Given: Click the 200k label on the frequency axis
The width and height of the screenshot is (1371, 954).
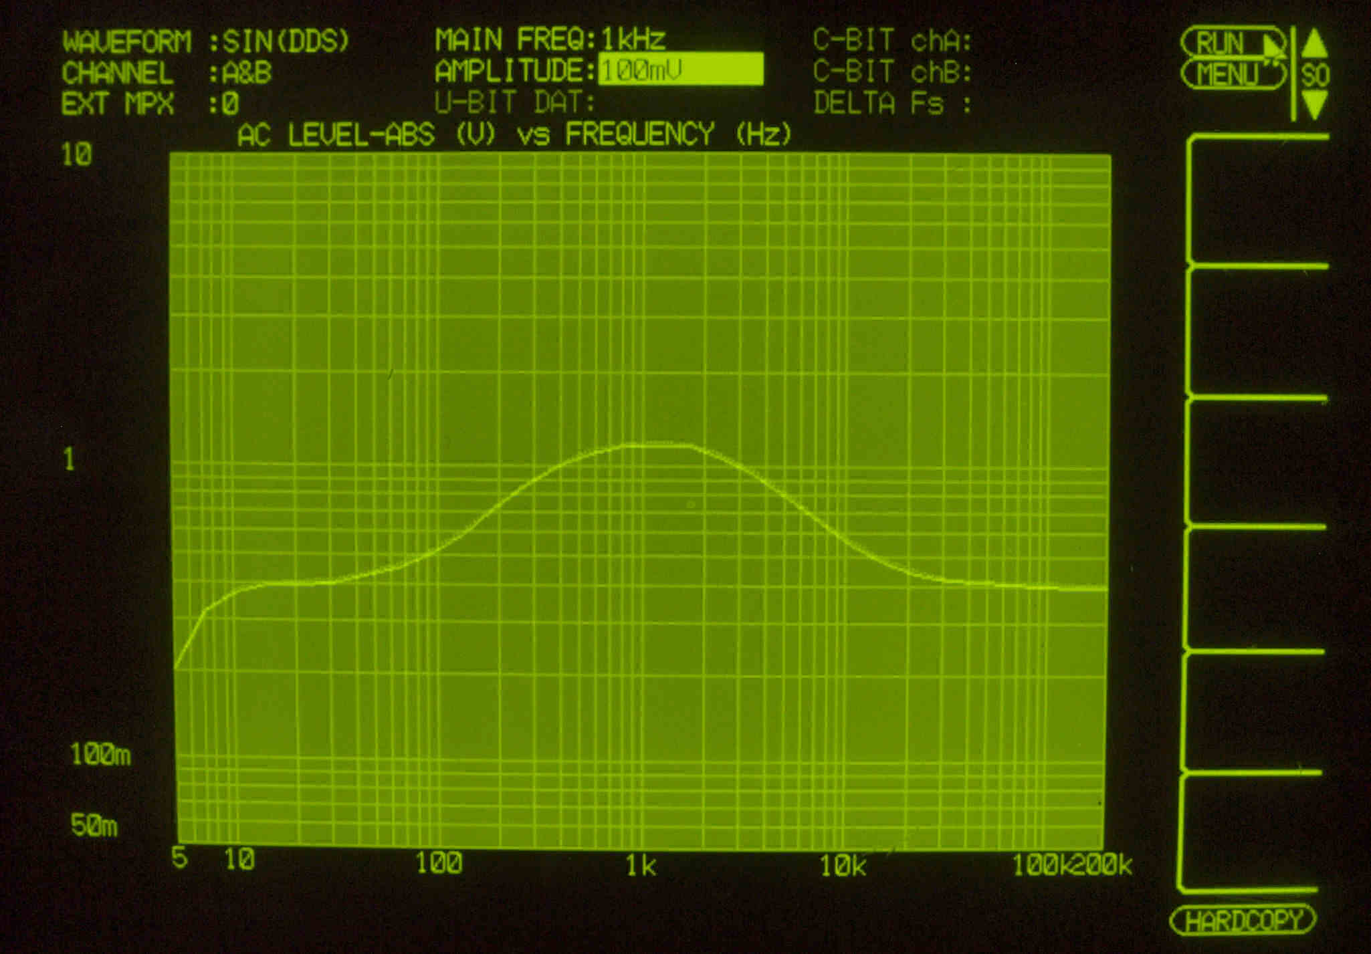Looking at the screenshot, I should click(1102, 865).
